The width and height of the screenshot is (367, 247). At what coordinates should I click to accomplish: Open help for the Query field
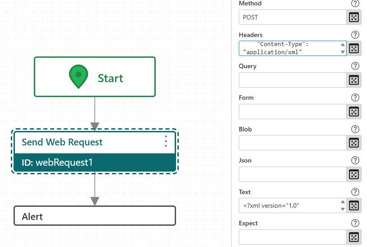coord(355,66)
